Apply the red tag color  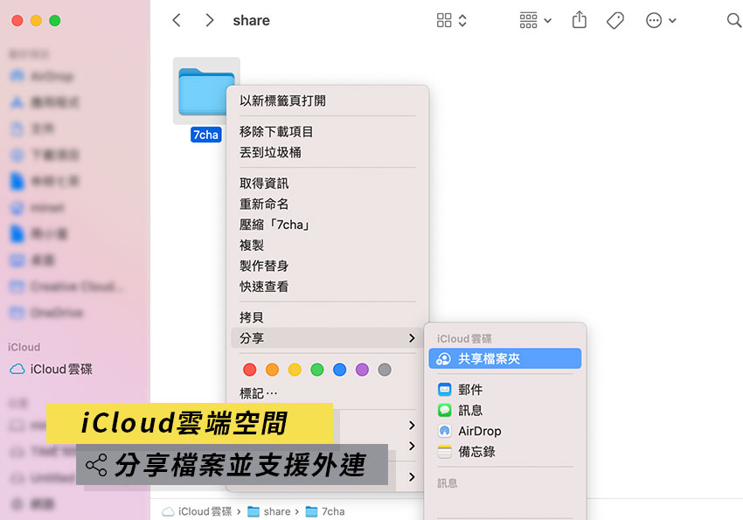click(x=250, y=370)
